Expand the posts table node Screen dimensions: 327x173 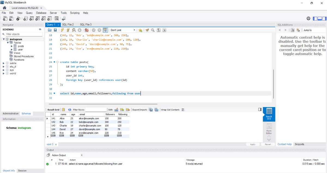pyautogui.click(x=12, y=46)
